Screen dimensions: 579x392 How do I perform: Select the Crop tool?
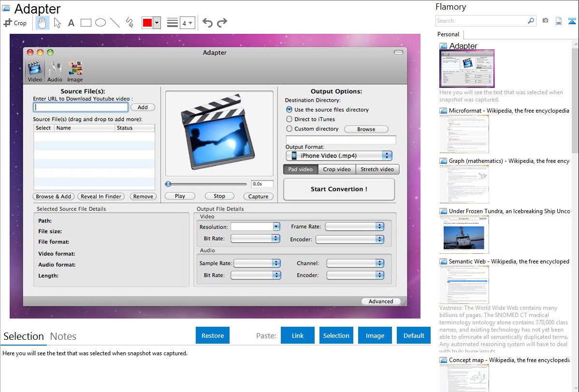pyautogui.click(x=15, y=23)
